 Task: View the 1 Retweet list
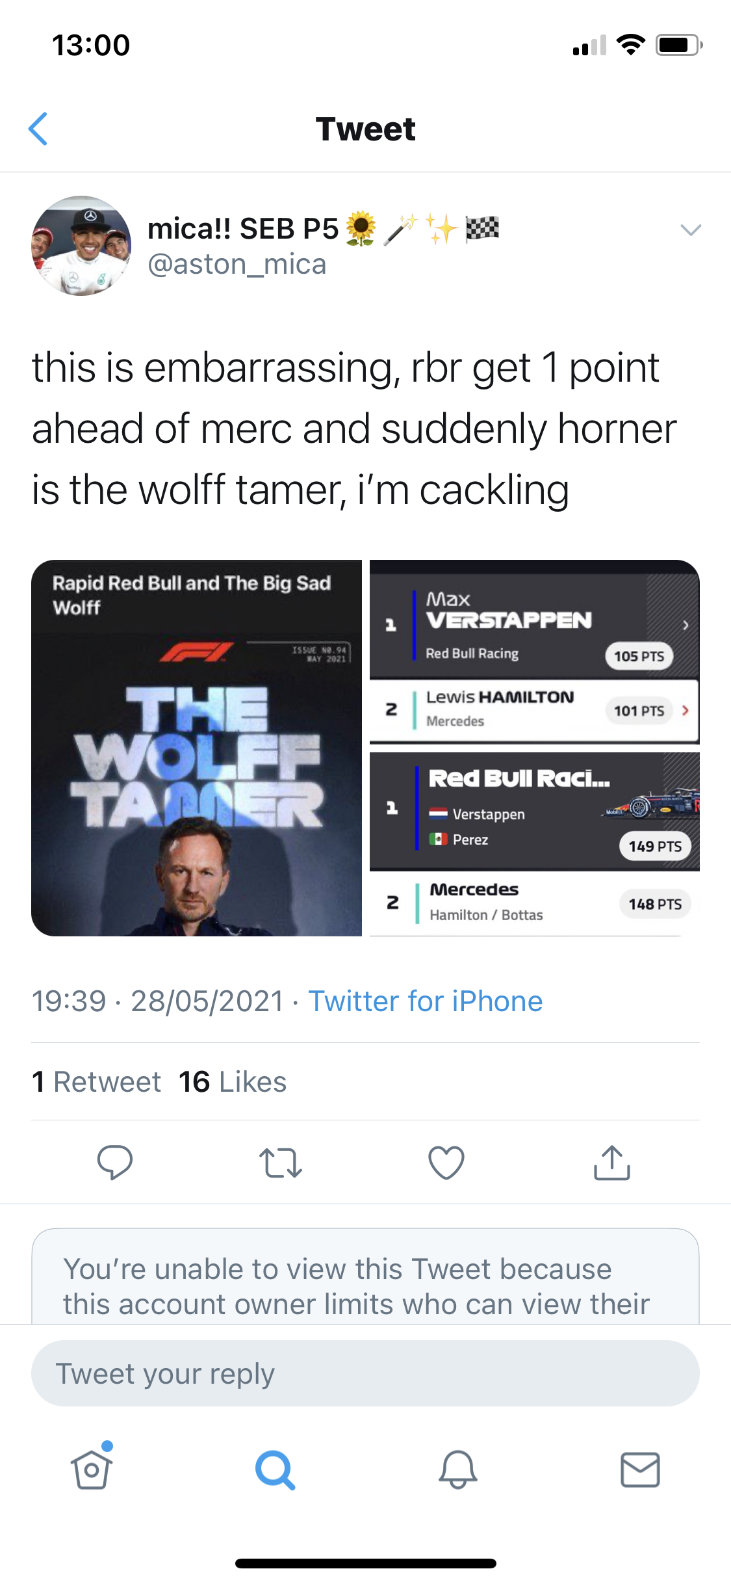coord(96,1082)
